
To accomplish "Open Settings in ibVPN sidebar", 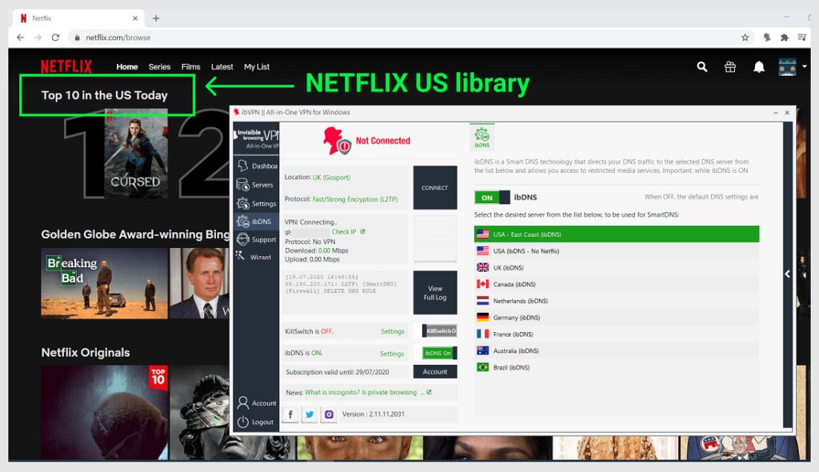I will [x=257, y=203].
